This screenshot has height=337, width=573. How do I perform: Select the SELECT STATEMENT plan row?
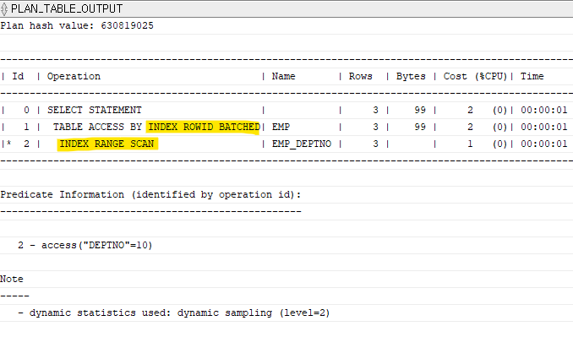[x=286, y=111]
